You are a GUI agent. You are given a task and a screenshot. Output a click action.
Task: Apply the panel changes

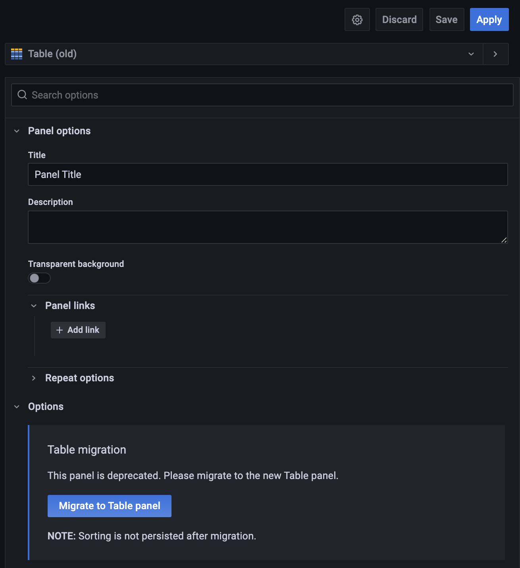489,19
